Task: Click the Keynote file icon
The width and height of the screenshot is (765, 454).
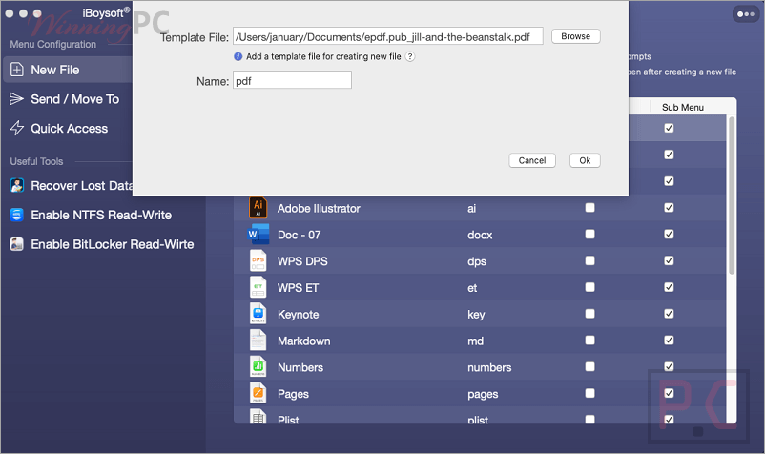Action: tap(258, 314)
